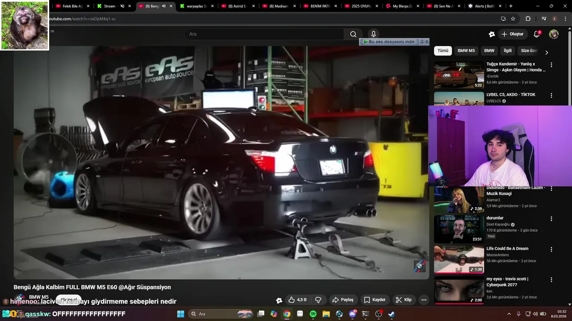Screen dimensions: 572x321
Task: Open Steam from the taskbar
Action: click(x=391, y=314)
